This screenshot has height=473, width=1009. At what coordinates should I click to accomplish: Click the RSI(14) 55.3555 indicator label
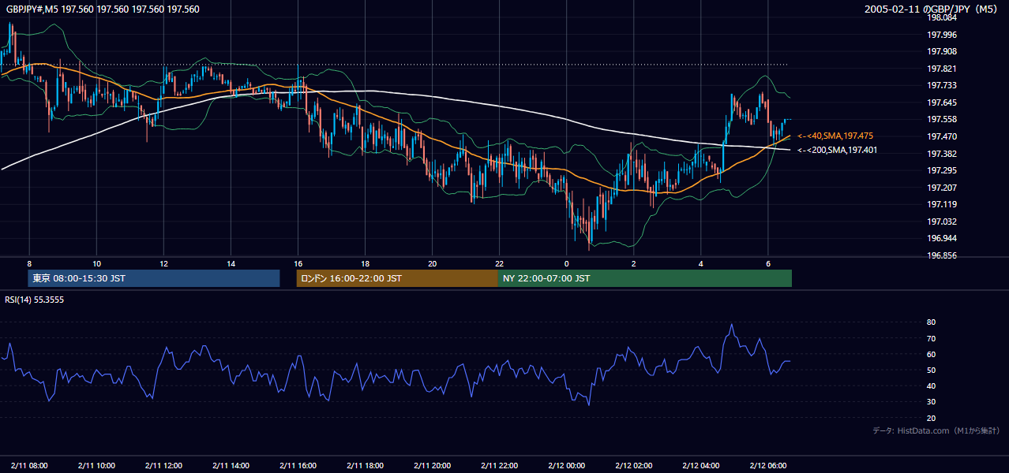[x=35, y=300]
